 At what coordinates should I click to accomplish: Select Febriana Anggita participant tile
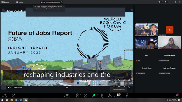coord(169,68)
